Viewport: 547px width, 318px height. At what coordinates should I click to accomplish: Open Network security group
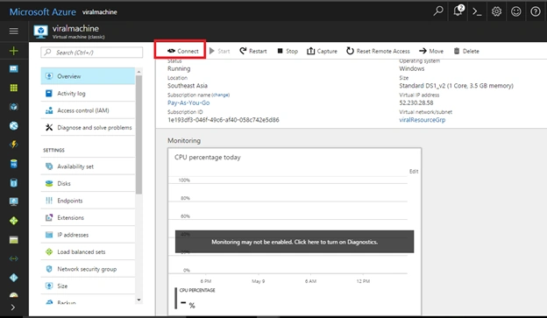click(x=88, y=269)
